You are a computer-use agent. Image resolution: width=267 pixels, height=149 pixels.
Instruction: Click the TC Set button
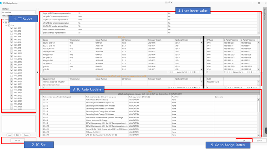tap(18, 141)
